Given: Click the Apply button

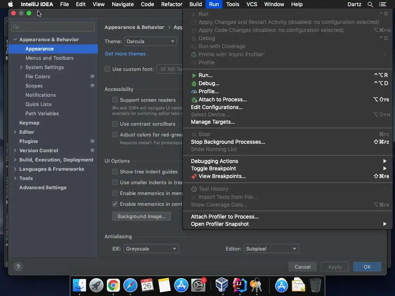Looking at the screenshot, I should [335, 267].
